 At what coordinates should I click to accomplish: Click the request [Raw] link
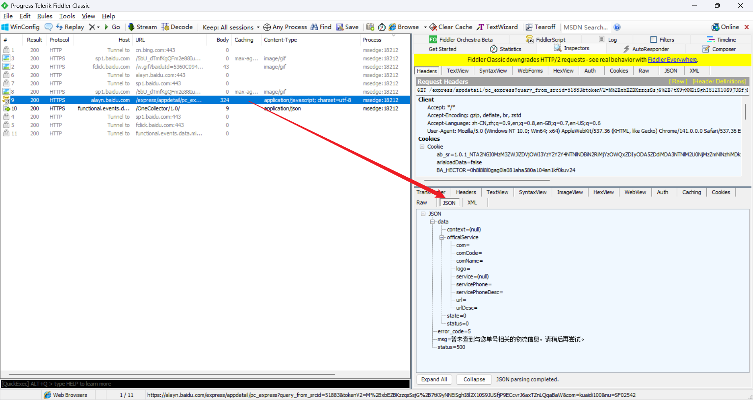(x=678, y=81)
